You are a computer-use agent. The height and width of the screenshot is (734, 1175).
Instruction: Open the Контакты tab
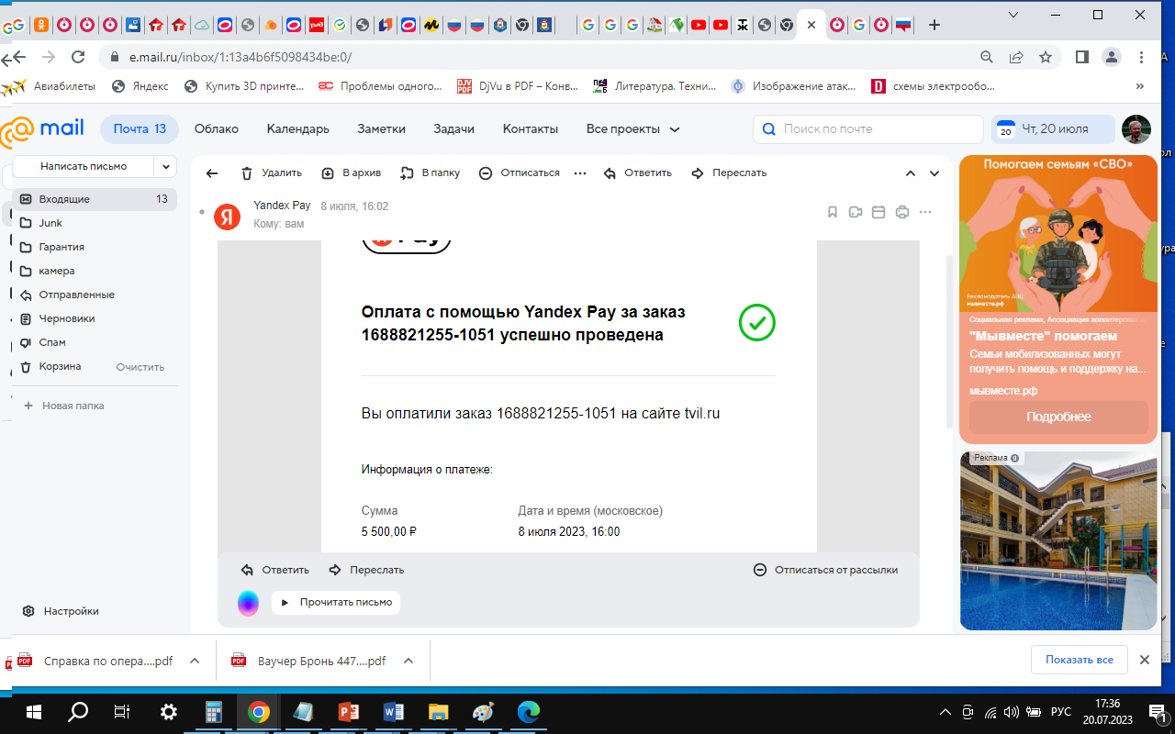click(x=531, y=129)
